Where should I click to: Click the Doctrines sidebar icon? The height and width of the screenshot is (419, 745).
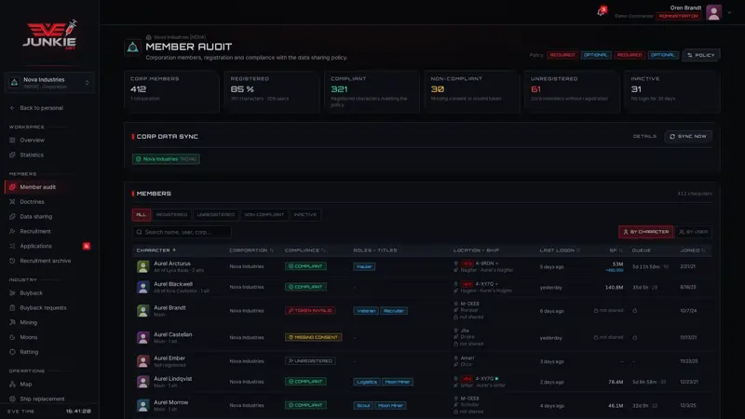pyautogui.click(x=12, y=202)
